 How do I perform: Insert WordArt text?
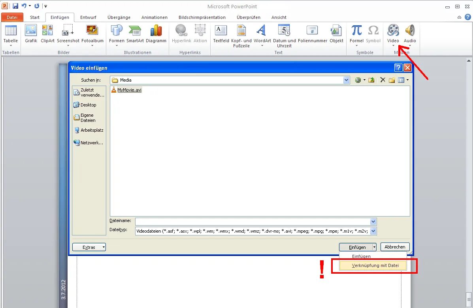click(262, 35)
